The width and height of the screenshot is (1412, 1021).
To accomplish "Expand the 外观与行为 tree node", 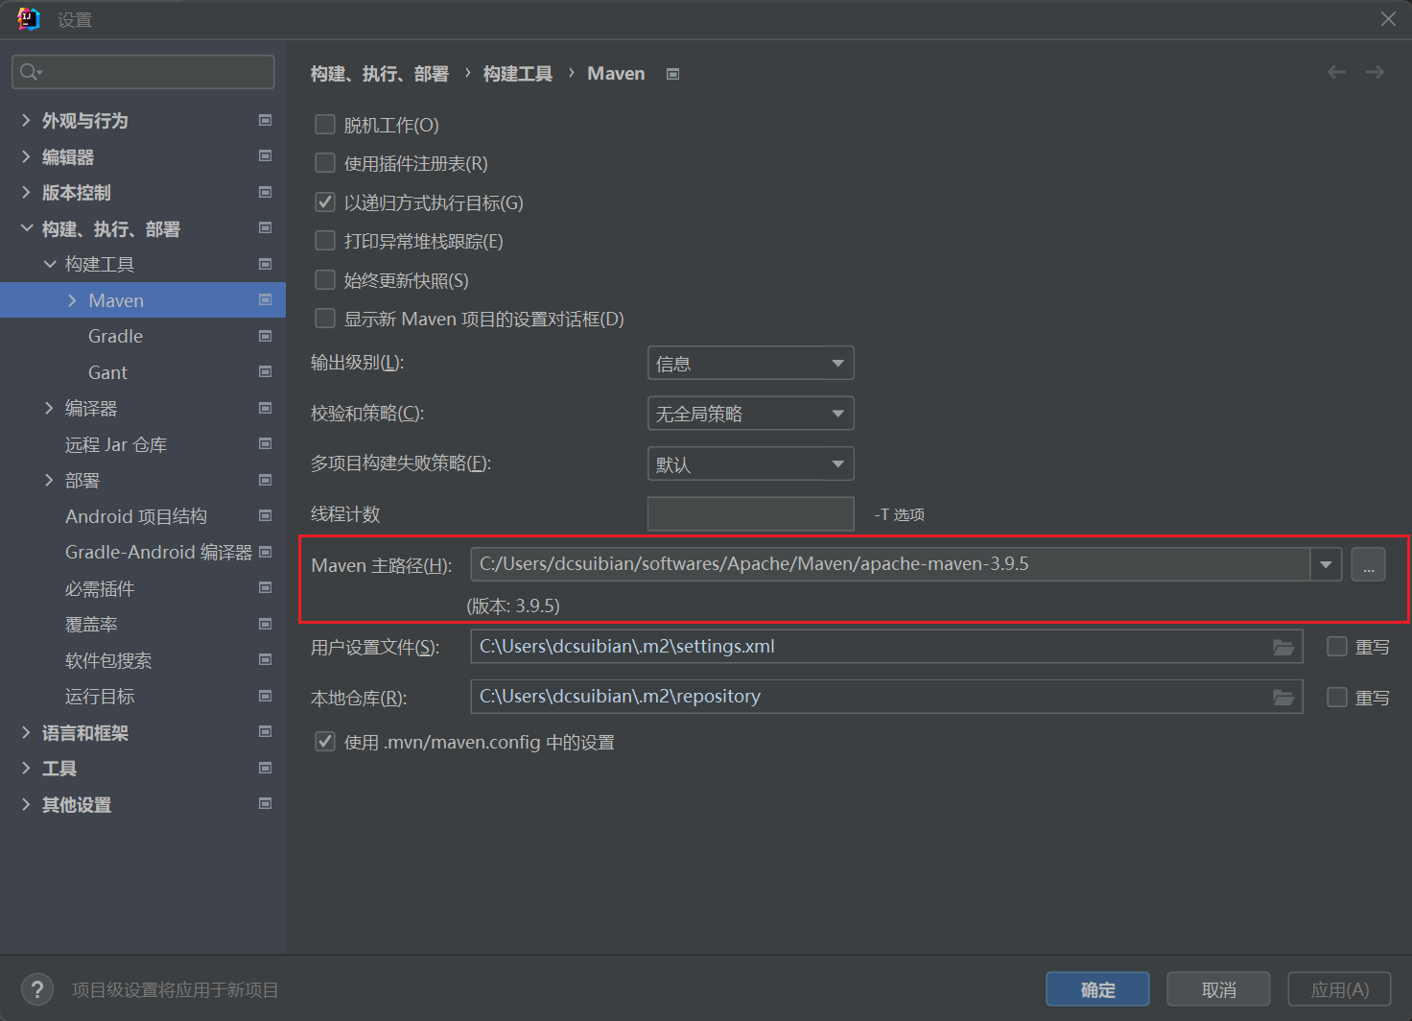I will (26, 120).
